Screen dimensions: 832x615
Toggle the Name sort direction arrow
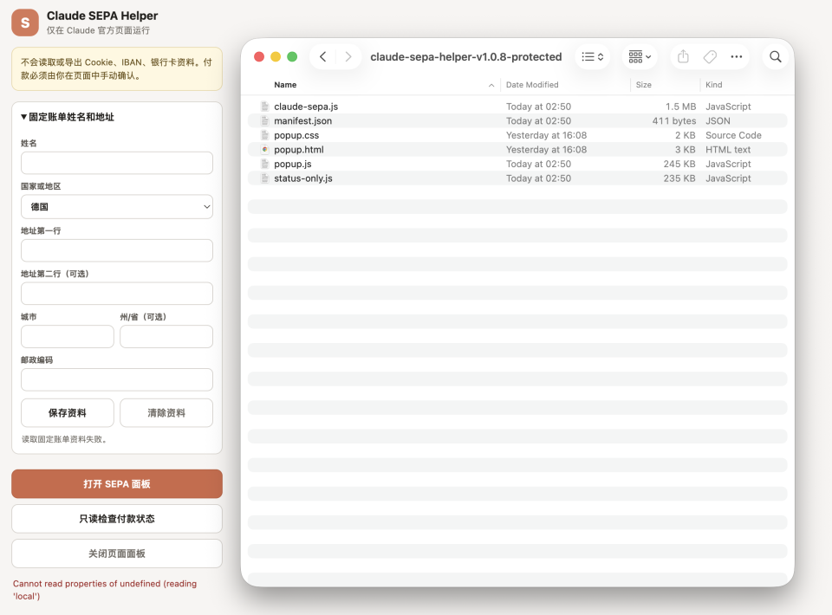point(491,86)
